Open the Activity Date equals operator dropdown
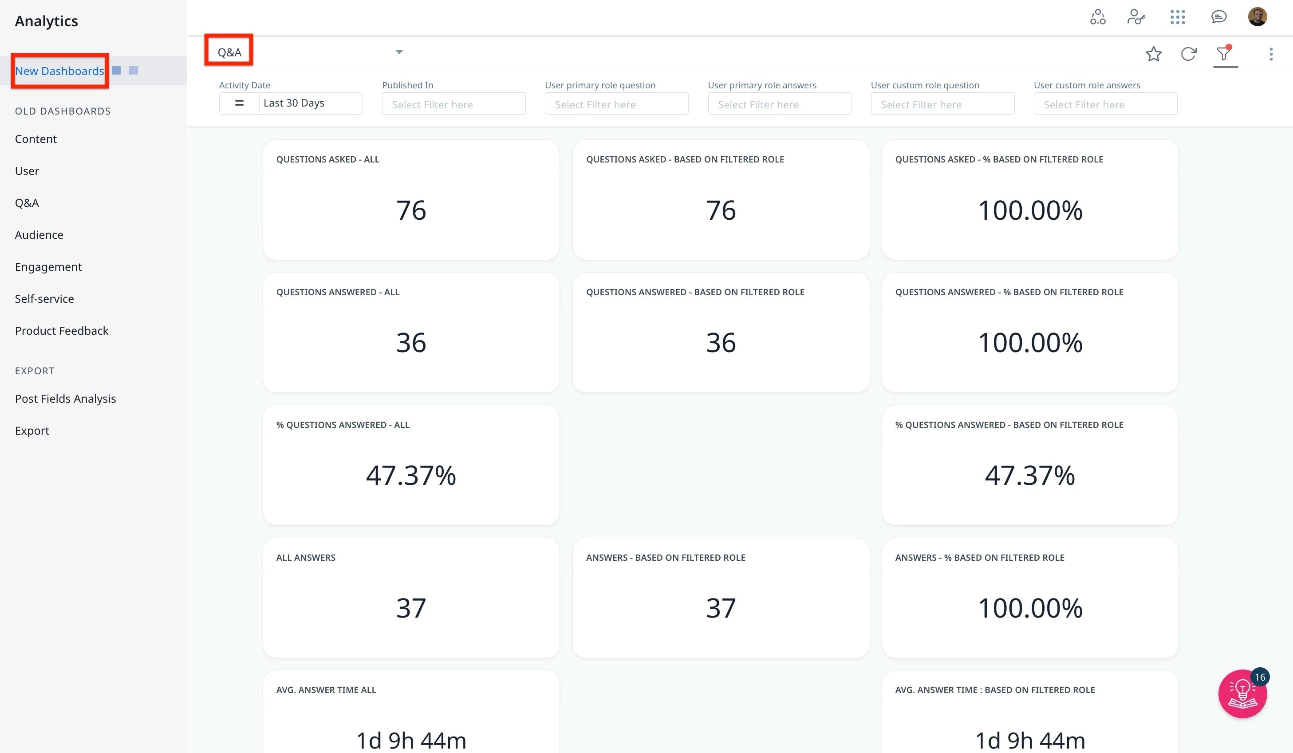The width and height of the screenshot is (1293, 753). pyautogui.click(x=239, y=103)
